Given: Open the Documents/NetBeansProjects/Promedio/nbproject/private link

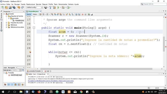Looking at the screenshot, I should [51, 81].
